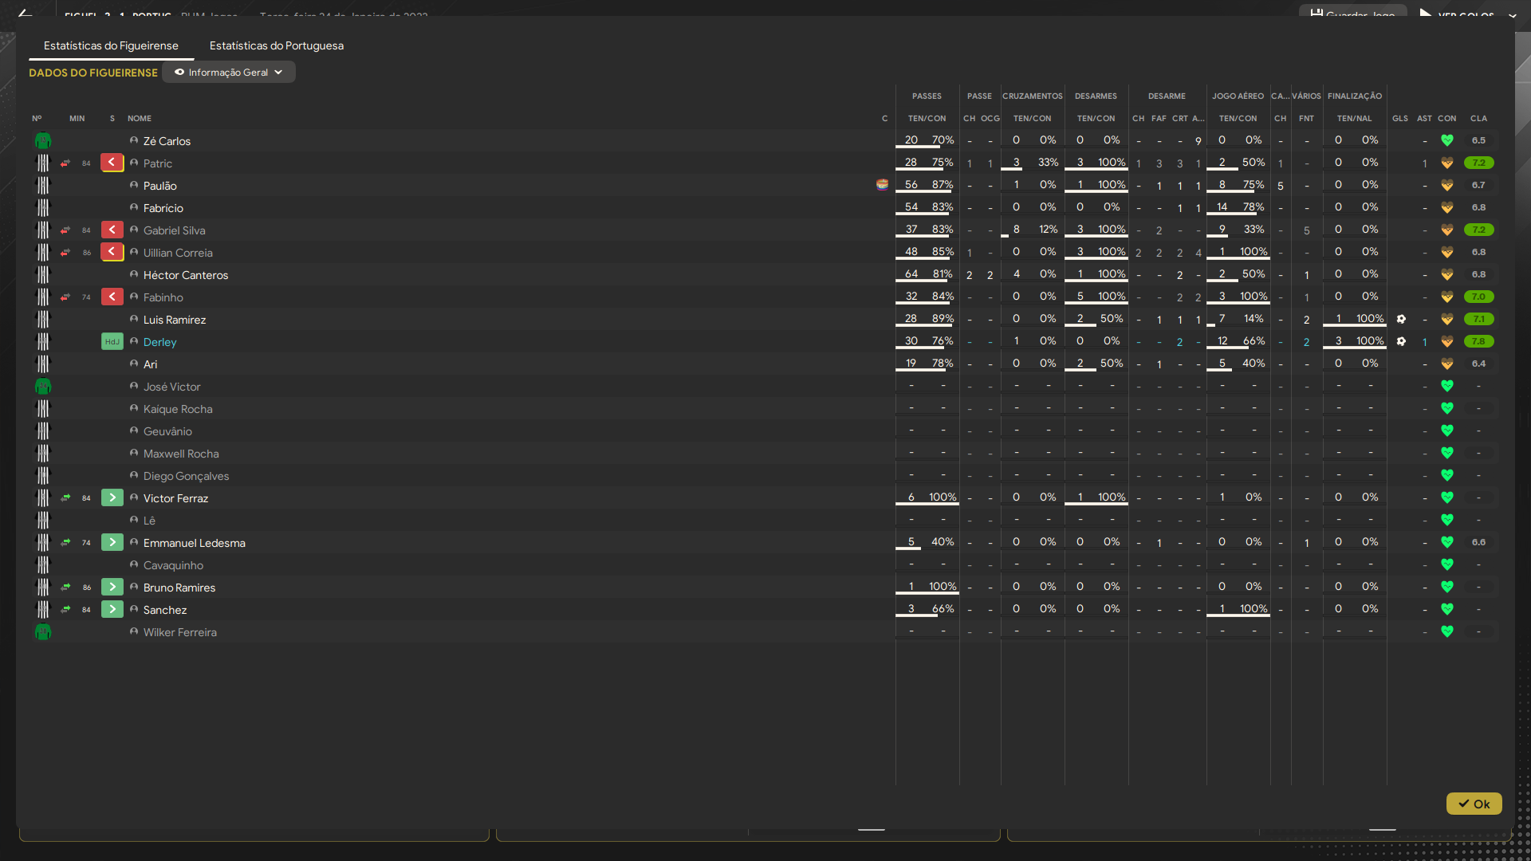Image resolution: width=1531 pixels, height=861 pixels.
Task: Click the back arrow at top left
Action: click(25, 14)
